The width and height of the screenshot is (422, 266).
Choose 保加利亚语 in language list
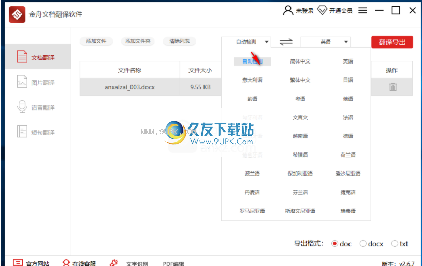pos(300,174)
